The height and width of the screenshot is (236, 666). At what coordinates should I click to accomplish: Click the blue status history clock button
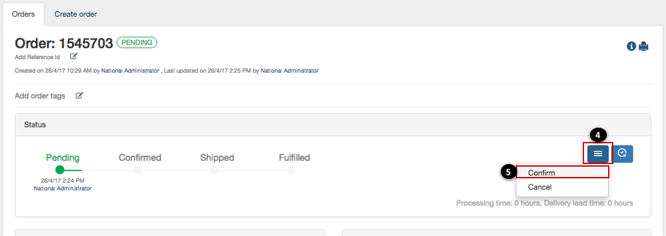pyautogui.click(x=622, y=154)
